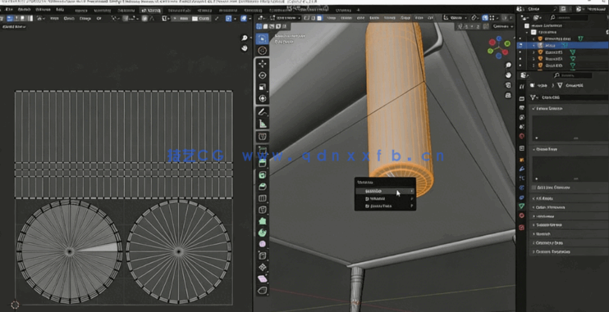Screen dimensions: 609x312
Task: Open the red World properties tab
Action: click(x=522, y=136)
